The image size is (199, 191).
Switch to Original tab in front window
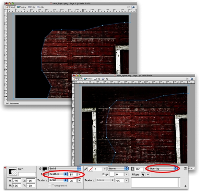78,79
